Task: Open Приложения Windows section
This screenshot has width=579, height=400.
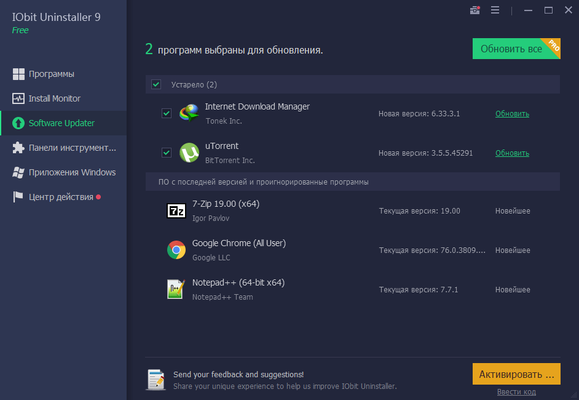Action: 63,172
